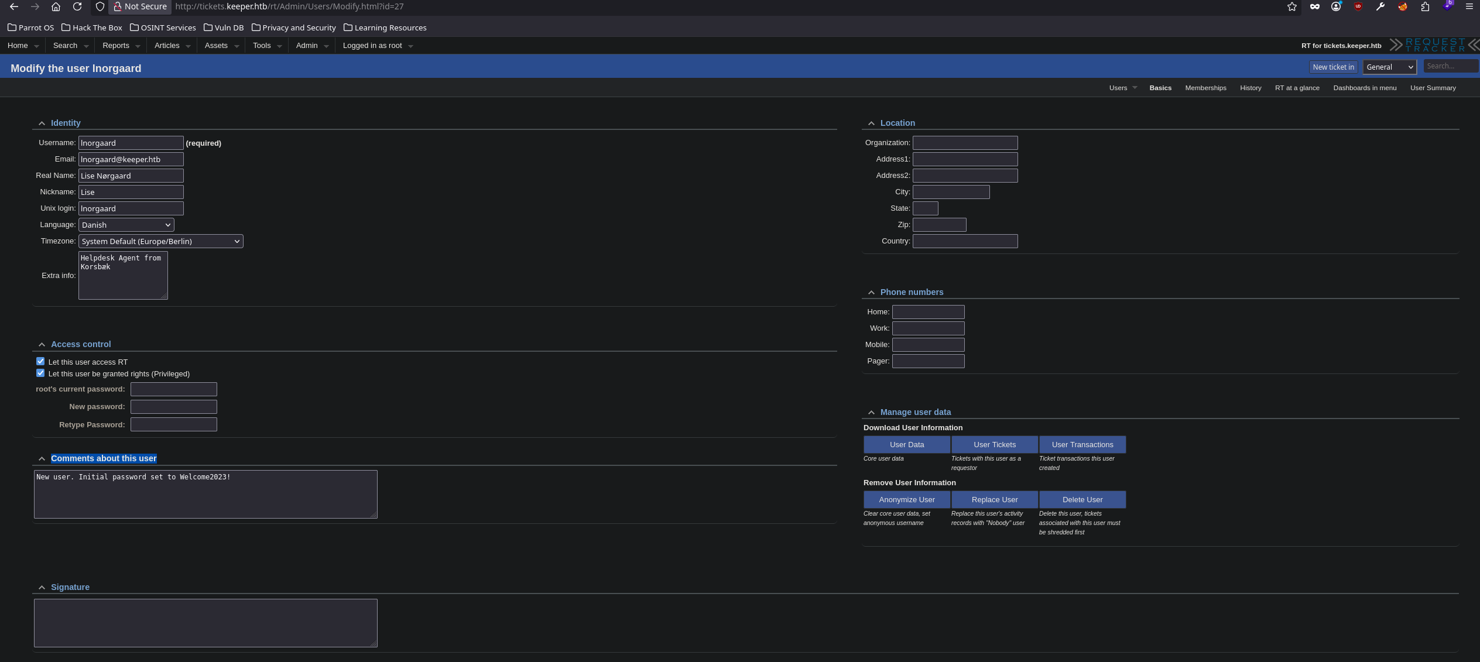Screen dimensions: 1480x662
Task: Go back with the browser back arrow
Action: click(14, 6)
